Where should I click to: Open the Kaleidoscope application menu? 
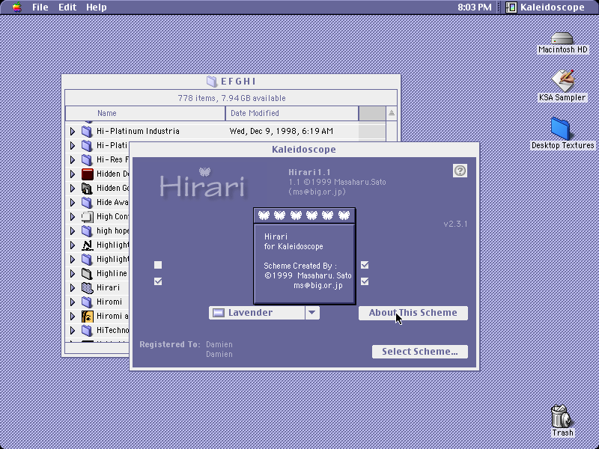click(545, 7)
